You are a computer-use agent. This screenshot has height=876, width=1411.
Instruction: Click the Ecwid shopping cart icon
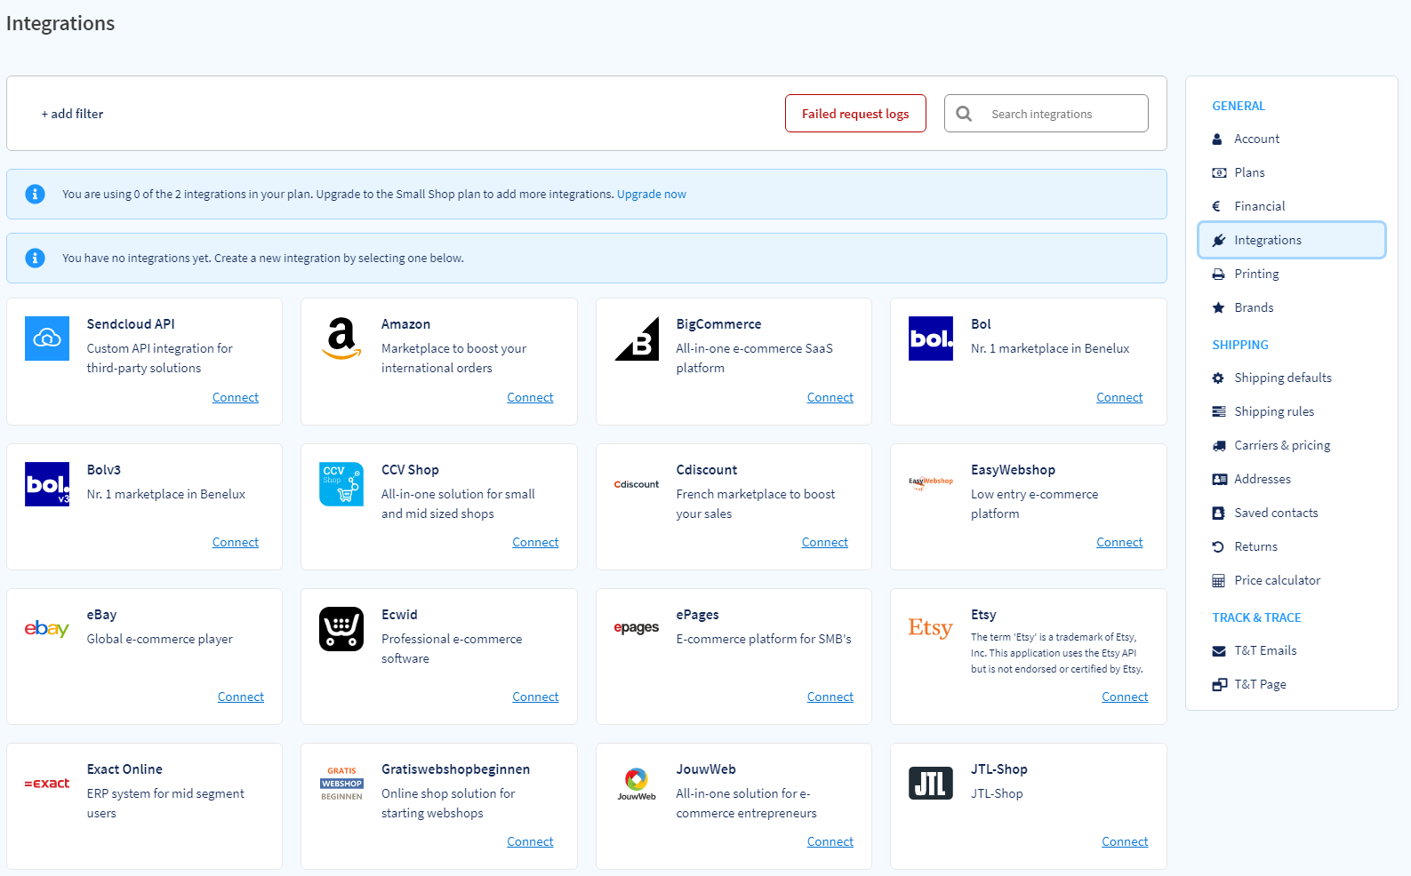point(341,629)
